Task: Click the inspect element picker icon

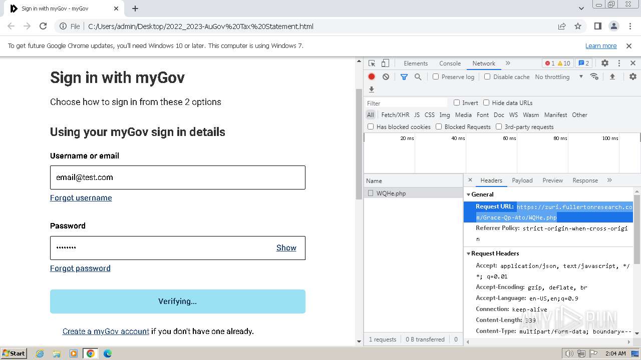Action: click(x=372, y=63)
